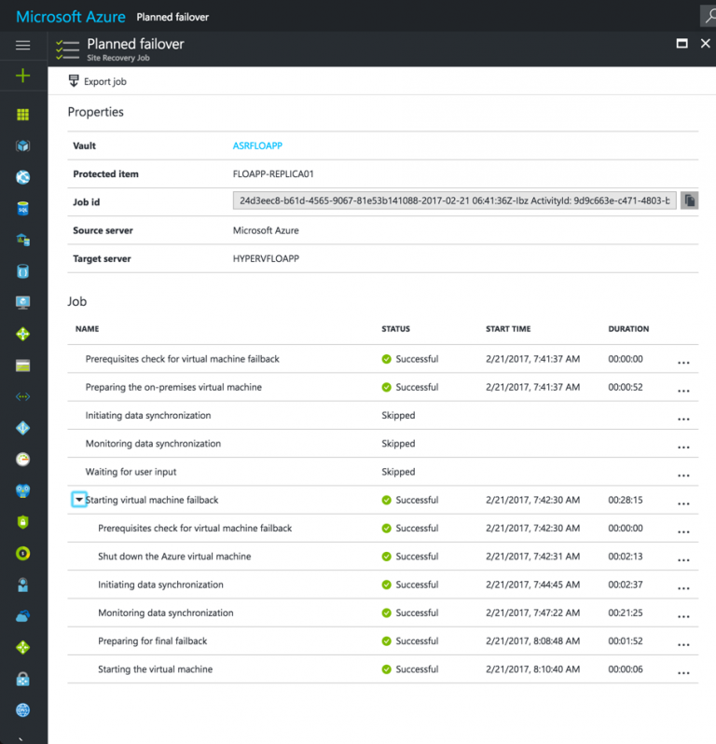Open Advisor owl icon in sidebar
This screenshot has width=716, height=744.
click(22, 490)
